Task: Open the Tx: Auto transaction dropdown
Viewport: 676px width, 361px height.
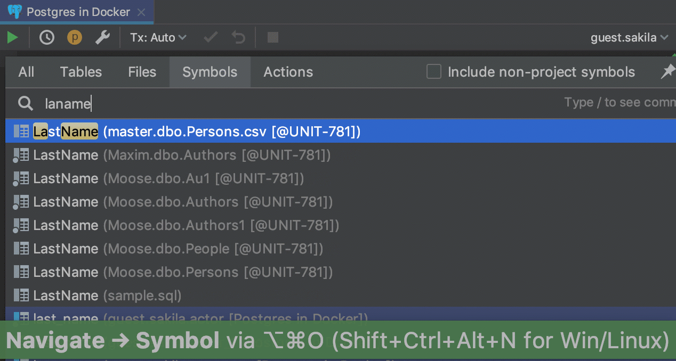Action: 158,37
